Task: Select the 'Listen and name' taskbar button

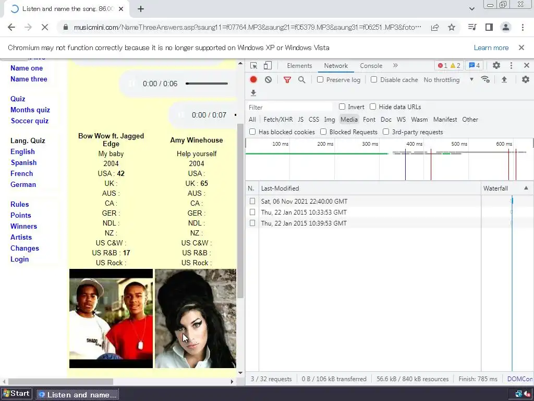Action: coord(77,395)
